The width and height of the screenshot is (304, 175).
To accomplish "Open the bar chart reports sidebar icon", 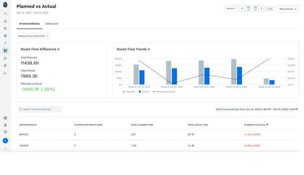I will coord(5,73).
